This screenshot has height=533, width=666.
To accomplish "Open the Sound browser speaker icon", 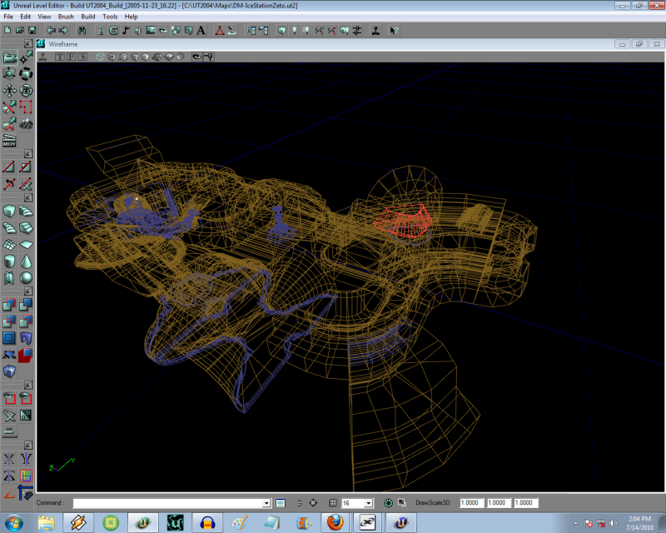I will (138, 30).
